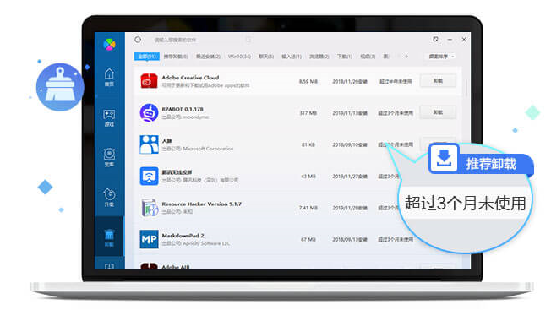
Task: Click the 7.41 MB size value
Action: point(308,208)
